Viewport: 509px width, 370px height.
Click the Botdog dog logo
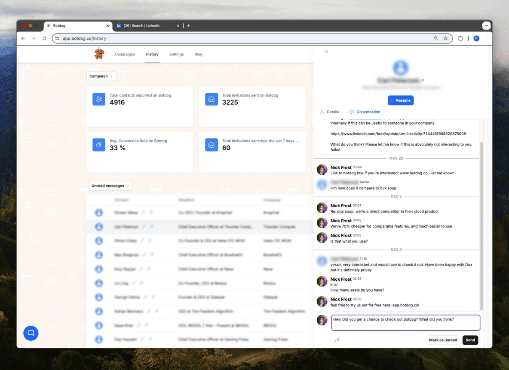tap(99, 54)
